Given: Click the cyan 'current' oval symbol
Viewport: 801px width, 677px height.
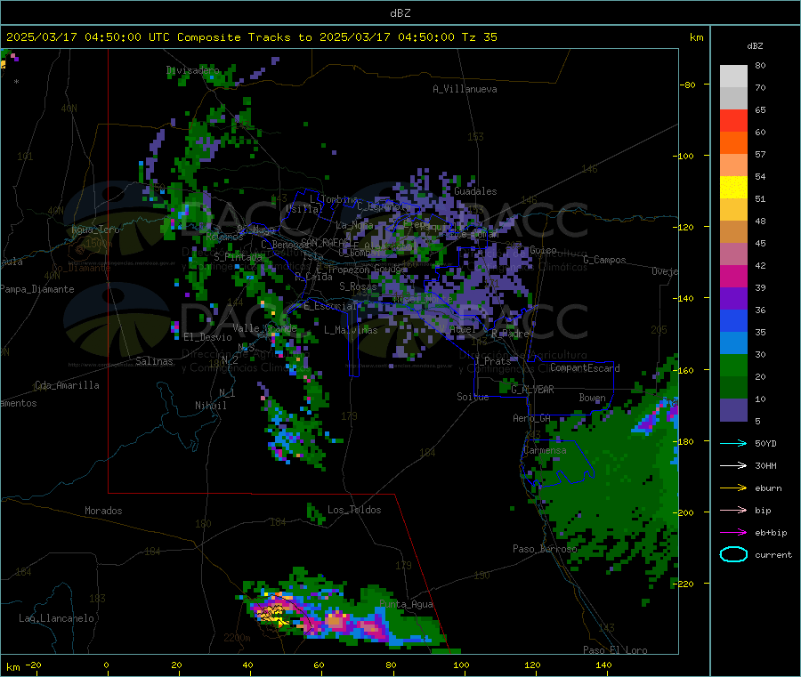Looking at the screenshot, I should 733,554.
